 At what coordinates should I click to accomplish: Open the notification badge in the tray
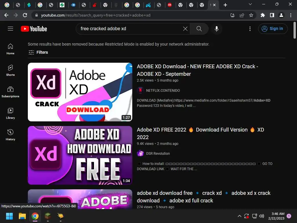(x=289, y=216)
